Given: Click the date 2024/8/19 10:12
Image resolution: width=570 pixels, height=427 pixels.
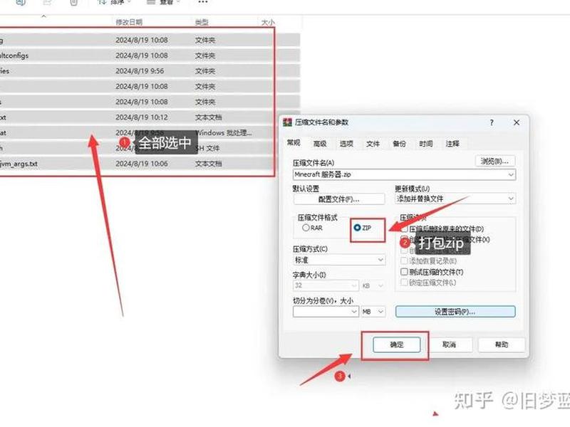Looking at the screenshot, I should (x=142, y=117).
